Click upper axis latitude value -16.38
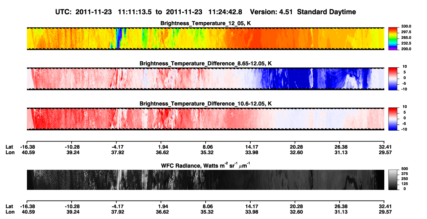427x219 pixels. point(27,147)
